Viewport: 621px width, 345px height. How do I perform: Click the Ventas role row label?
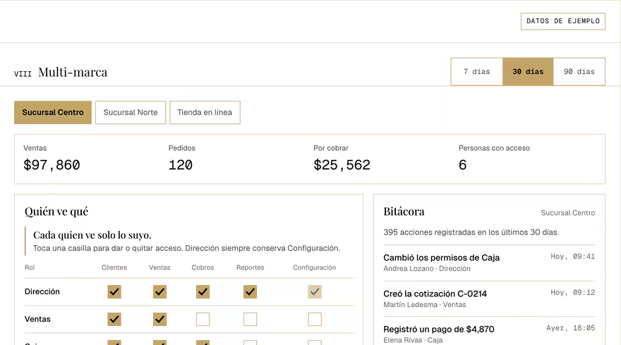(37, 319)
